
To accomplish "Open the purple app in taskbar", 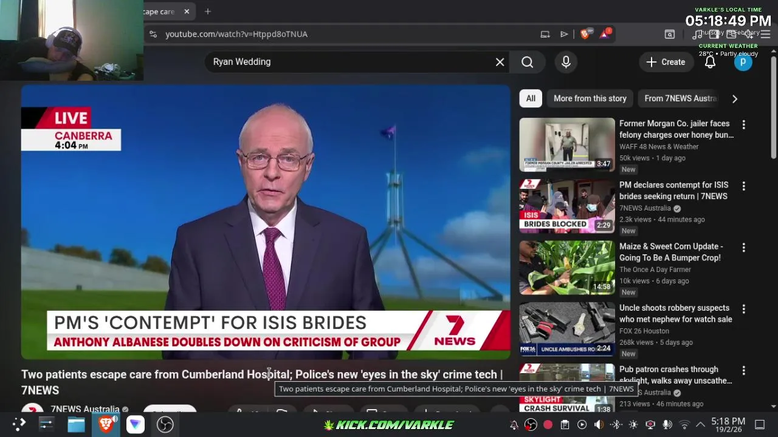I will coord(136,424).
